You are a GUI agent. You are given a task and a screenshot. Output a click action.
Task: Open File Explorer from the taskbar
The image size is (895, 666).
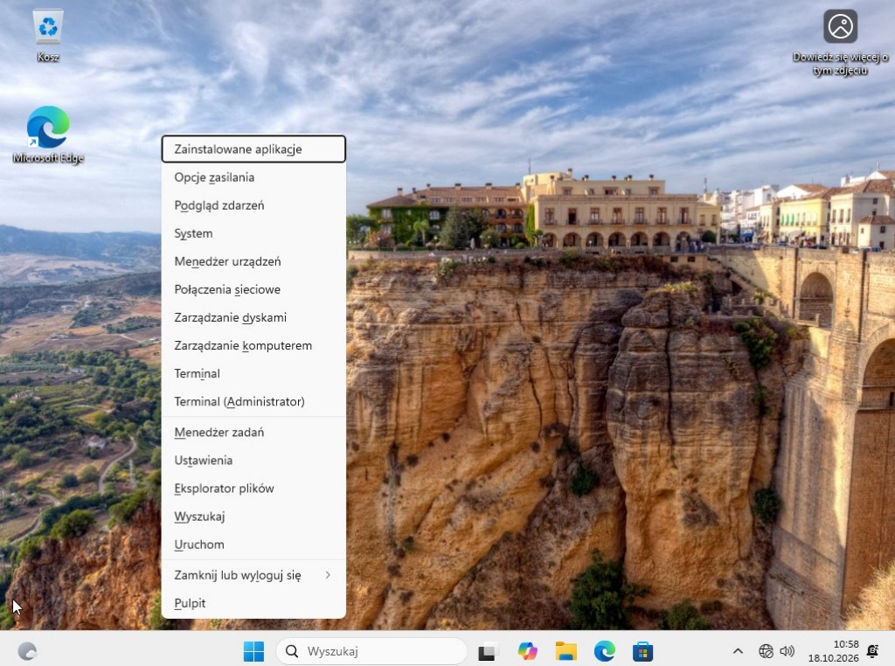(565, 651)
